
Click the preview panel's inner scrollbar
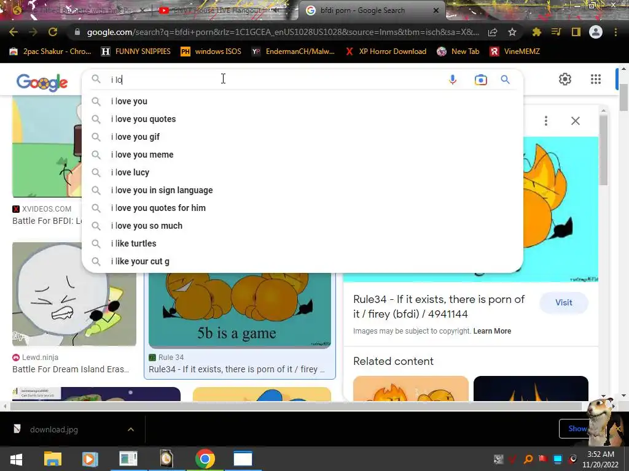coord(604,149)
